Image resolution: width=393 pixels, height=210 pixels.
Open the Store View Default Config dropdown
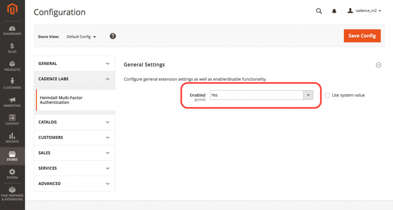tap(81, 37)
